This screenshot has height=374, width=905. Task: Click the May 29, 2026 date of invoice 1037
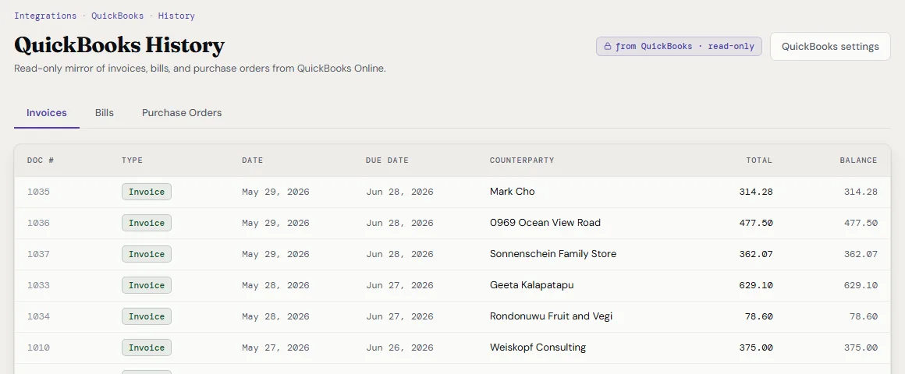(x=275, y=254)
